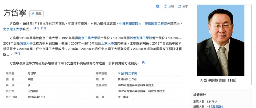
Task: Follow the 南京工業大學 master's degree link
Action: tap(88, 39)
